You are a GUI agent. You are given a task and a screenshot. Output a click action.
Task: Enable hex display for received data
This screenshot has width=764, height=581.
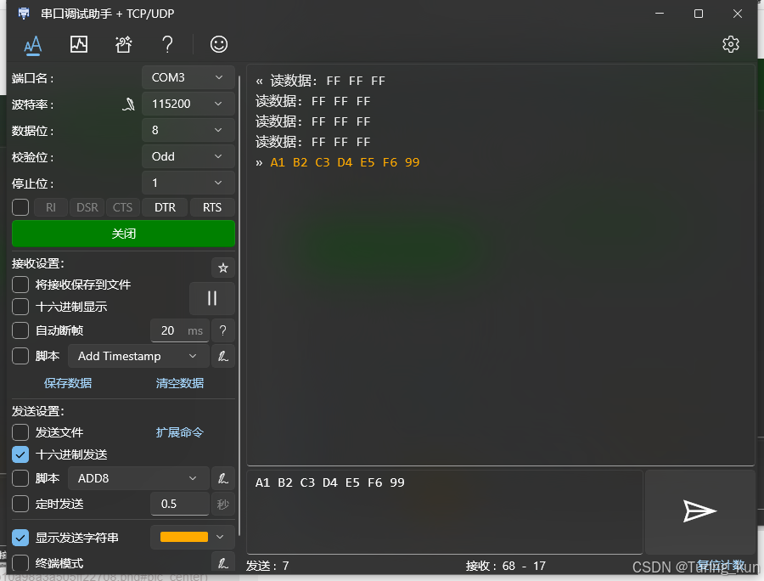tap(20, 307)
